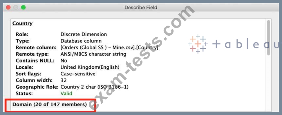Viewport: 282px width, 115px height.
Task: Click the 'Case-sensitive' sort flags value
Action: click(78, 74)
